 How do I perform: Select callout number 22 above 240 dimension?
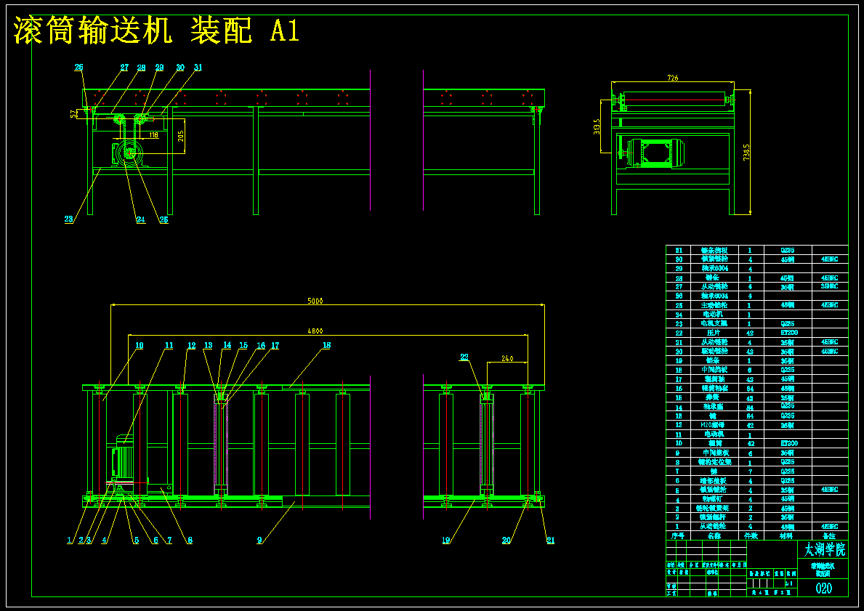(x=464, y=357)
